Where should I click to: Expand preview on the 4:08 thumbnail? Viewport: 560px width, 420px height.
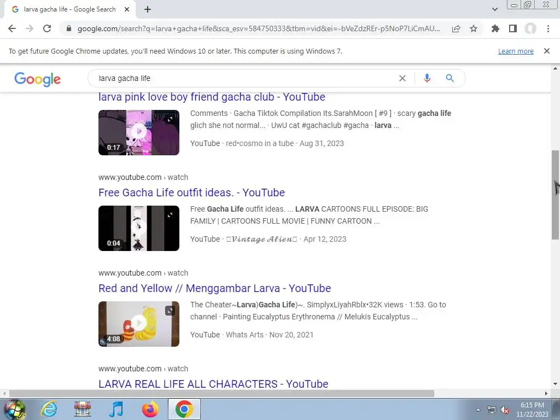pyautogui.click(x=170, y=311)
